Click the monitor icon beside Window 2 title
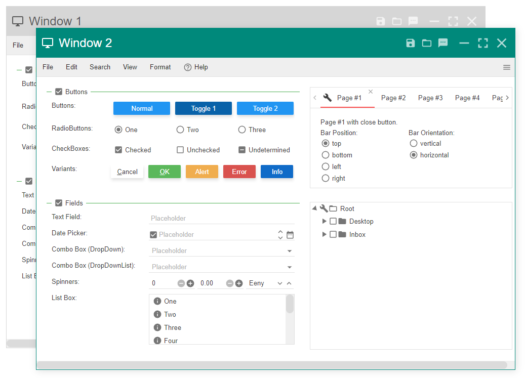 click(x=48, y=43)
